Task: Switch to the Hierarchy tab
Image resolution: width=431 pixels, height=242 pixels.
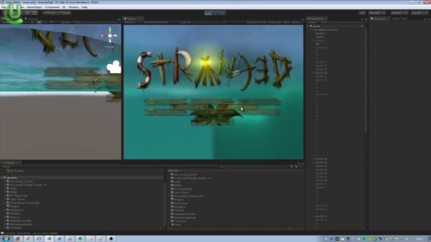Action: [317, 19]
